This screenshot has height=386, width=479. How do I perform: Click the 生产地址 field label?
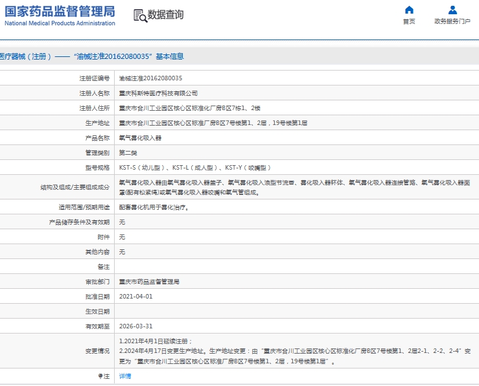(97, 123)
